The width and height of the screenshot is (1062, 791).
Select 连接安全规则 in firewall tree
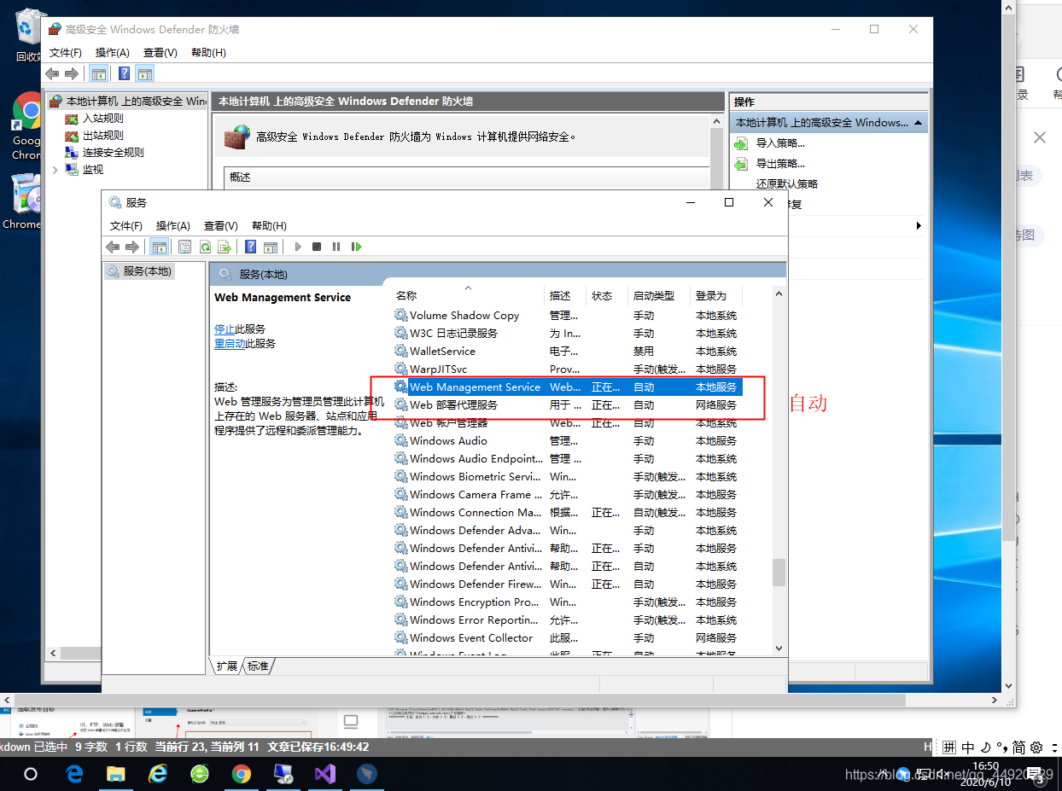(114, 153)
